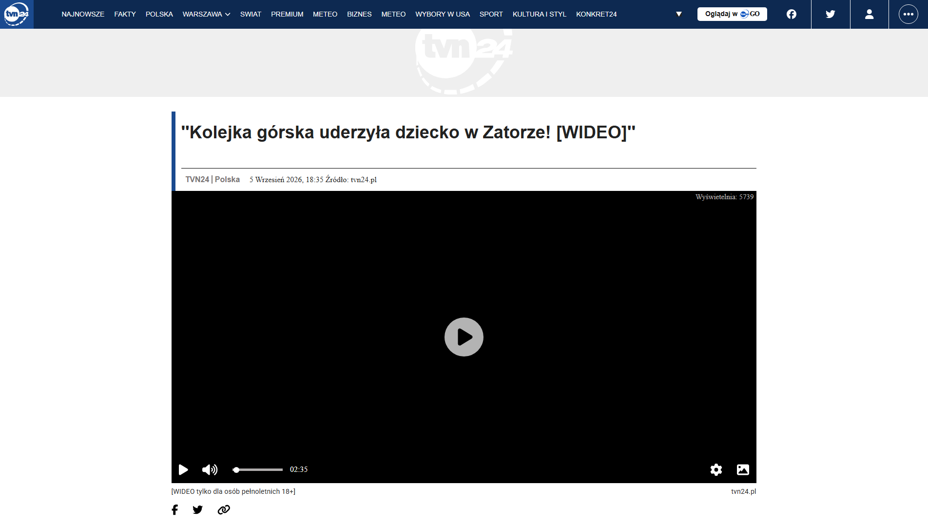Click the TVN24 logo in header
This screenshot has height=525, width=928.
pyautogui.click(x=17, y=14)
